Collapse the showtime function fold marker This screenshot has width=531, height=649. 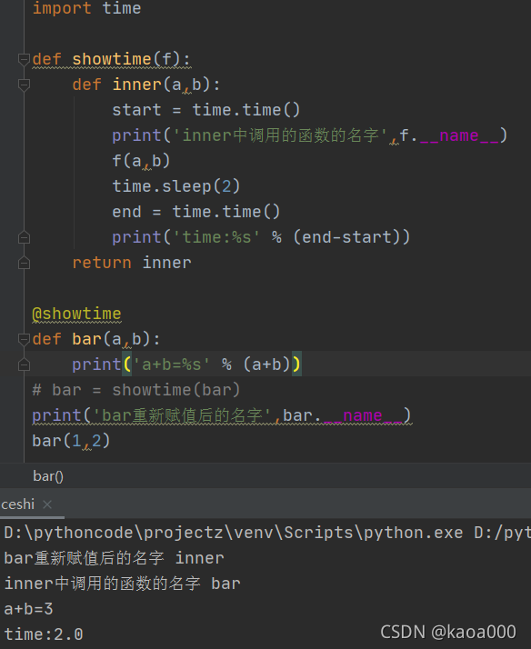[24, 59]
